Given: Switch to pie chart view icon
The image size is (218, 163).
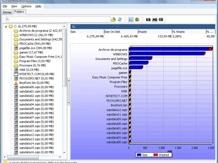Looking at the screenshot, I should (137, 20).
